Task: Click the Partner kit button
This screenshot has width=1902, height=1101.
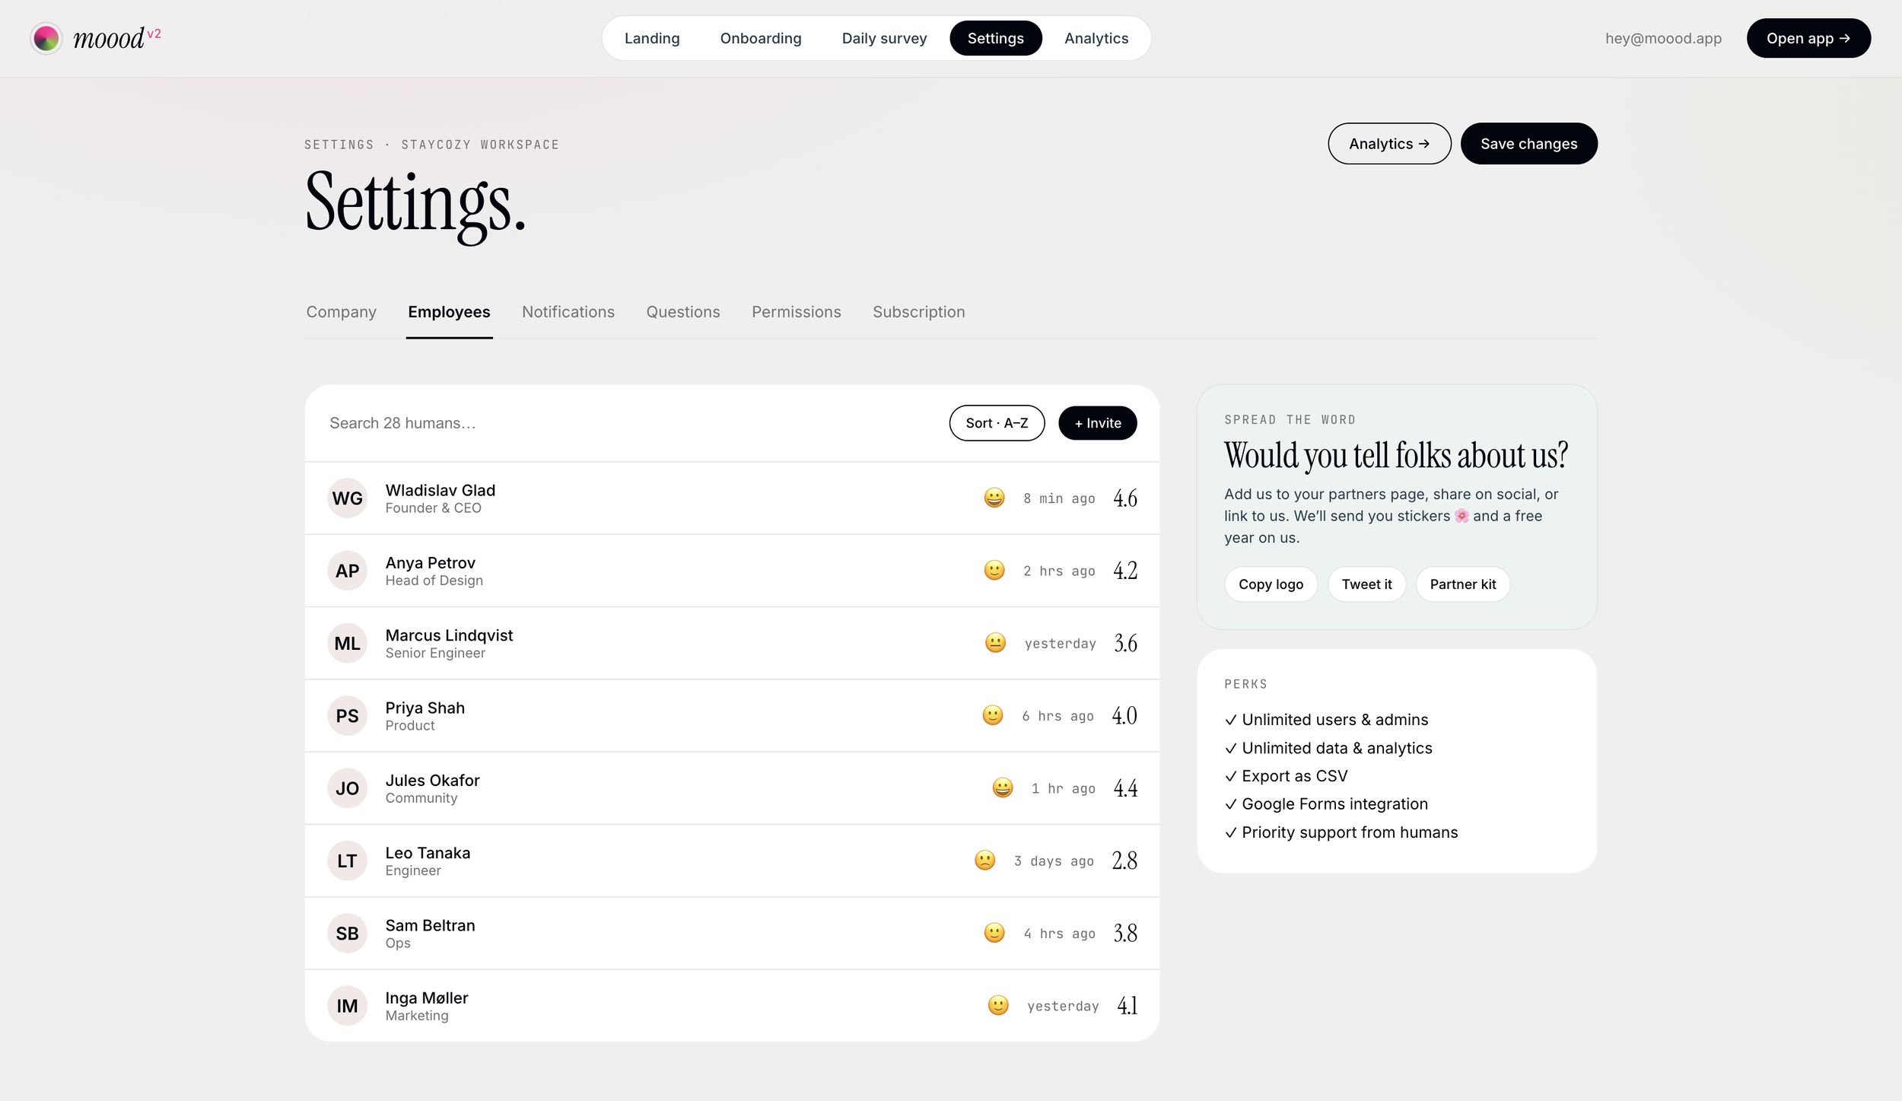Action: 1462,584
